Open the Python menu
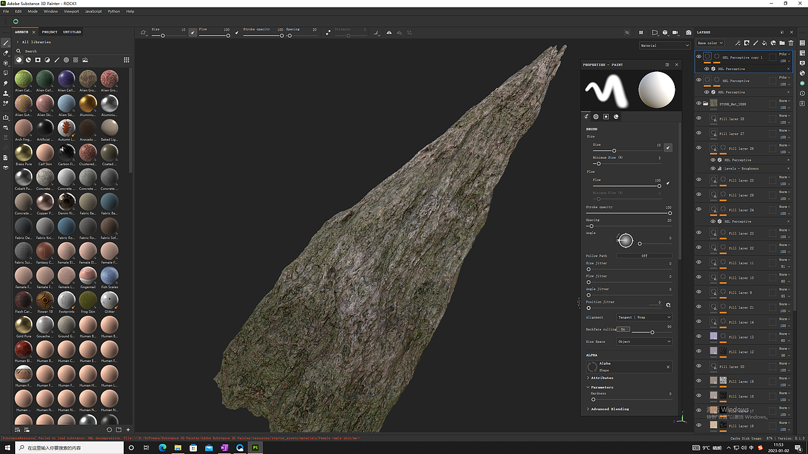Screen dimensions: 808x454 pyautogui.click(x=114, y=11)
